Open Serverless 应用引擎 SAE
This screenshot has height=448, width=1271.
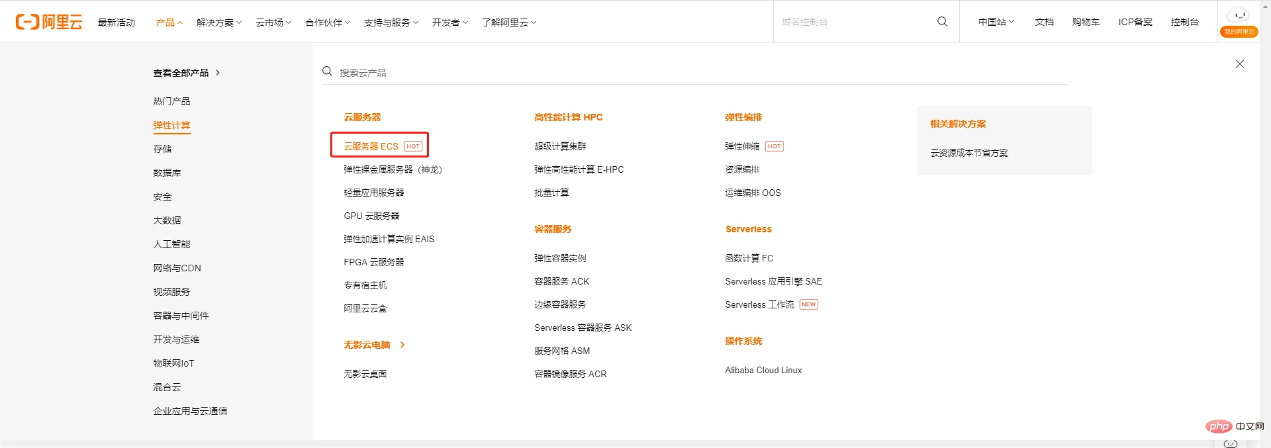[x=773, y=281]
